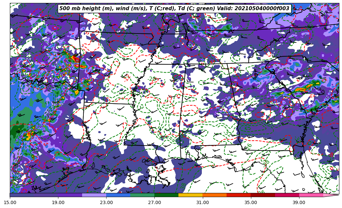The image size is (342, 208).
Task: Click the 39.00 colorbar tick label
Action: 299,203
